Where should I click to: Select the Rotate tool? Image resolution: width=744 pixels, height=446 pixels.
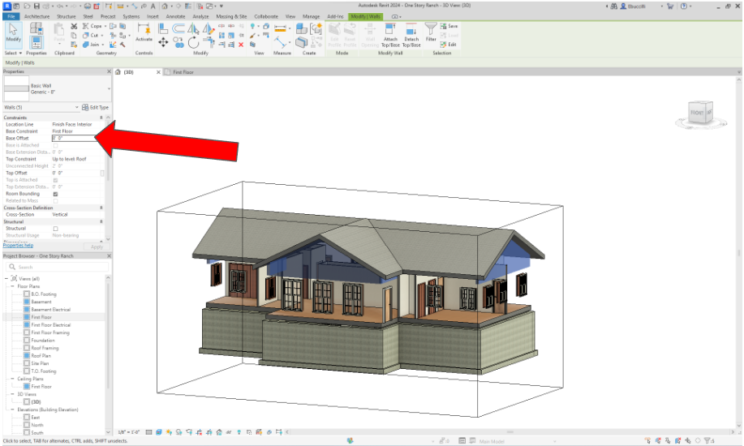tap(193, 43)
